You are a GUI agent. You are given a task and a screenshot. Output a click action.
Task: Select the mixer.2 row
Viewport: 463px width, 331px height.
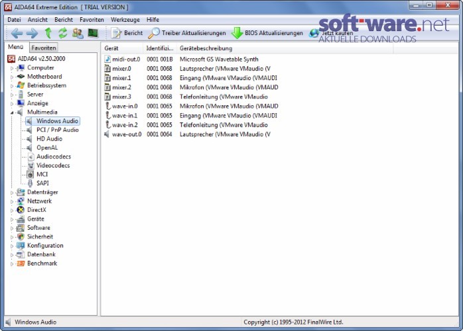click(x=191, y=87)
